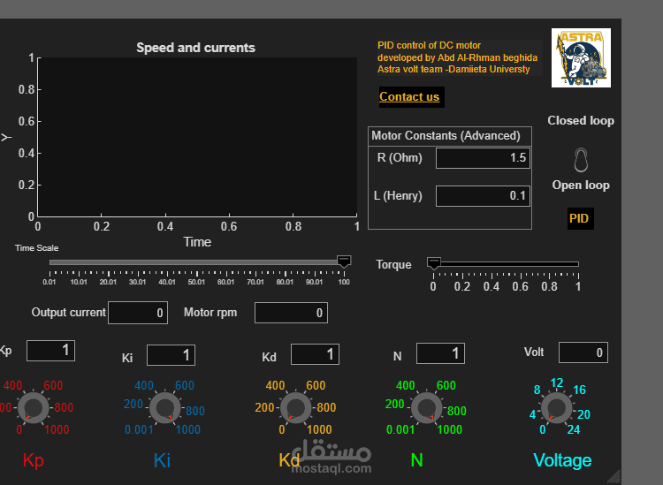Click the N numeric input box

tap(440, 353)
